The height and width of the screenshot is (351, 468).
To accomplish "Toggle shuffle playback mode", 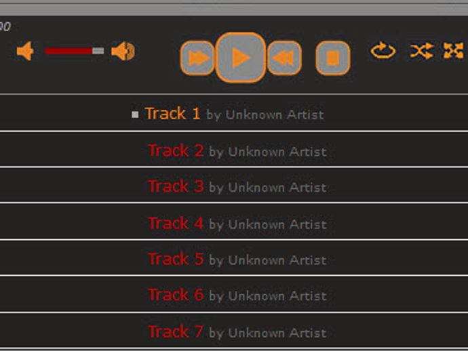I will coord(422,51).
